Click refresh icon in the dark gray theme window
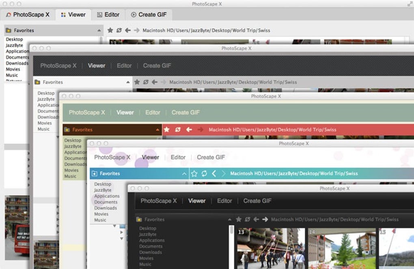Screen dimensions: 414x269 coord(146,82)
